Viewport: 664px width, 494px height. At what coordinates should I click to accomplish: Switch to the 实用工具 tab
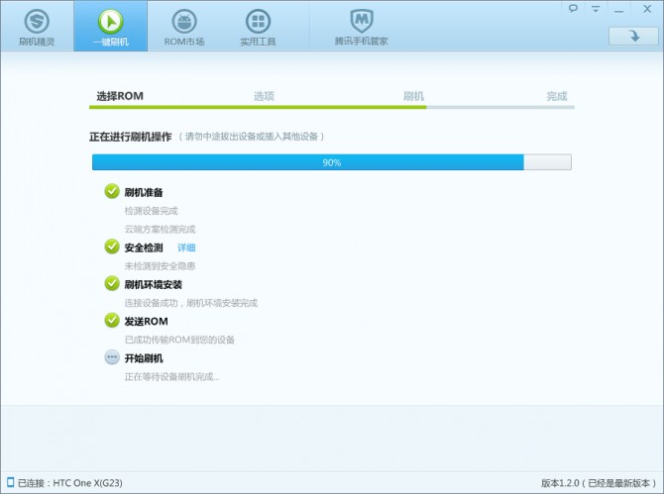tap(258, 26)
